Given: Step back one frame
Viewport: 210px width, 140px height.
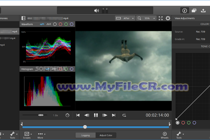Looking at the screenshot, I should point(87,115).
